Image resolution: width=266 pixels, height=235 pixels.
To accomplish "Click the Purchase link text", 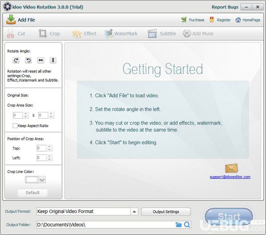I will (x=196, y=20).
